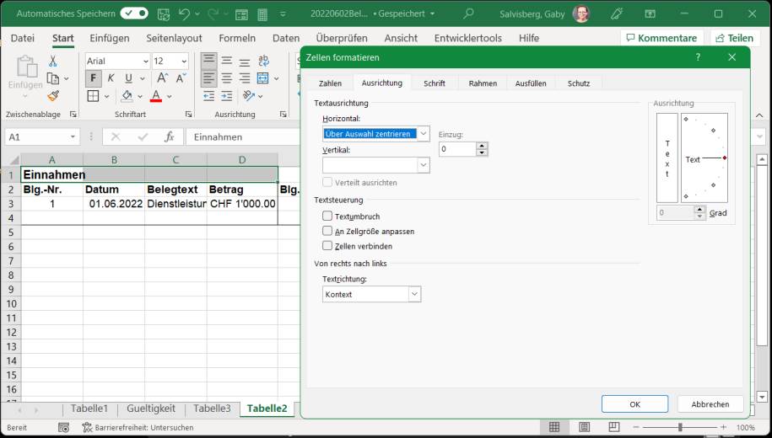Open the quick access toolbar customization arrow
772x438 pixels.
tap(283, 14)
